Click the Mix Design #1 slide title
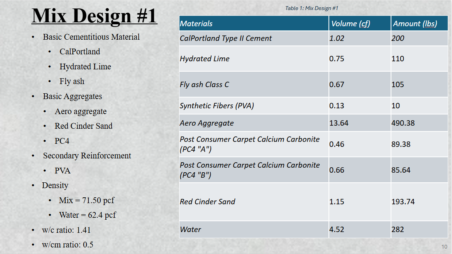The height and width of the screenshot is (254, 452). [94, 16]
